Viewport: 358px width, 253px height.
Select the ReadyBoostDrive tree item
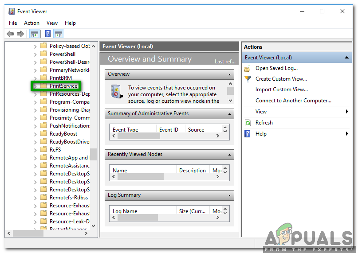pos(69,142)
